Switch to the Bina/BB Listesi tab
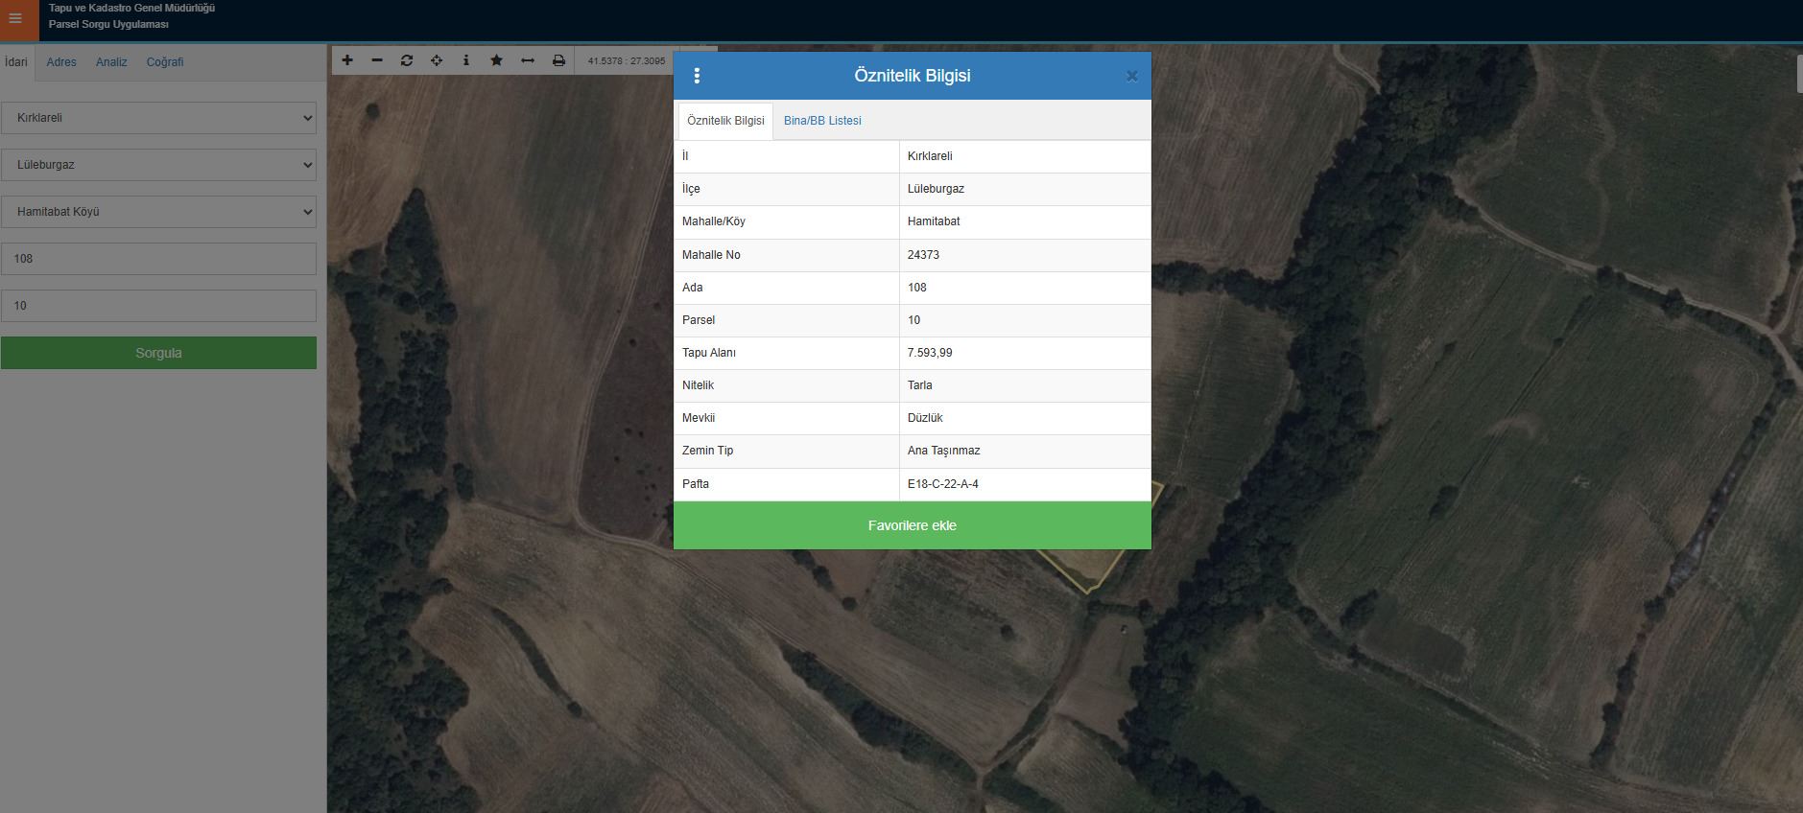Screen dimensions: 1803x813 point(822,121)
